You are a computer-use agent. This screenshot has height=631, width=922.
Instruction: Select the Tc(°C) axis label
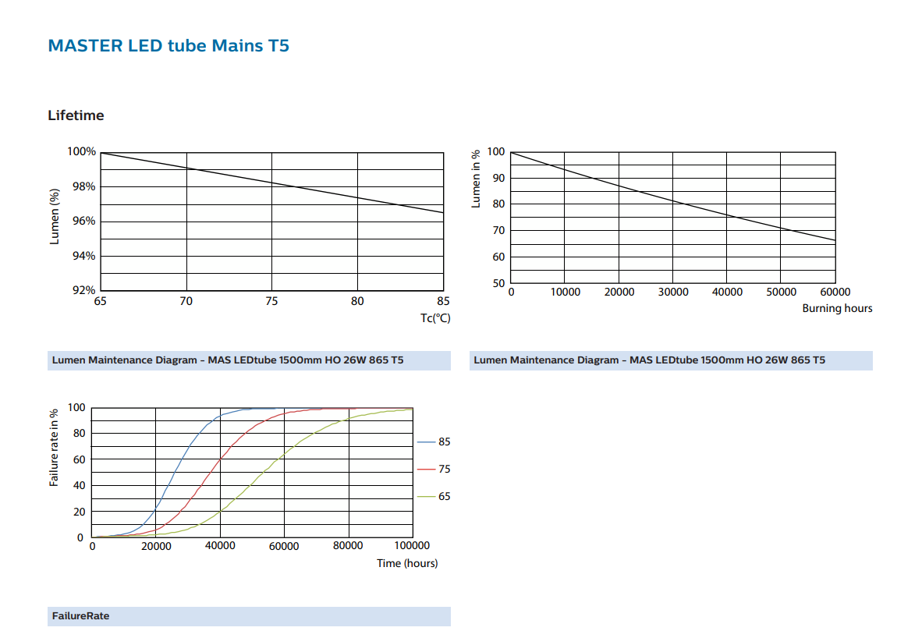(435, 317)
